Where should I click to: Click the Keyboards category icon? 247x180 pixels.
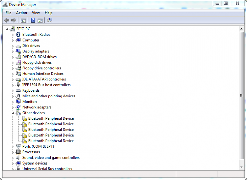coord(18,90)
